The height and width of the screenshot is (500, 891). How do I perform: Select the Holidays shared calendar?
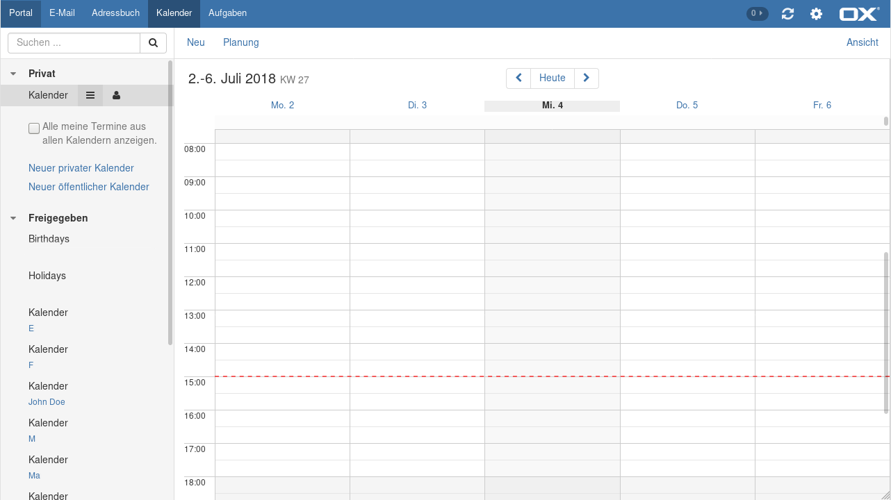tap(47, 276)
